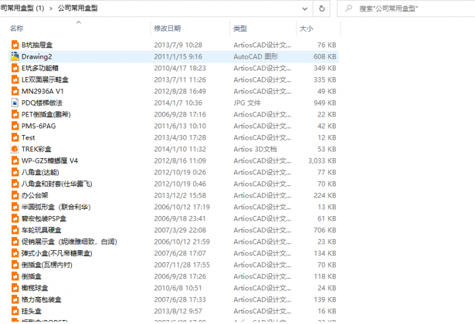Select the file named Drawing2
This screenshot has height=324, width=475.
37,57
